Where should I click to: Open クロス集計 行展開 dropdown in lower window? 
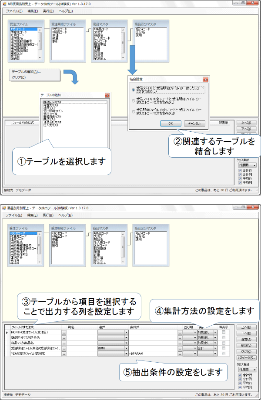[247, 370]
